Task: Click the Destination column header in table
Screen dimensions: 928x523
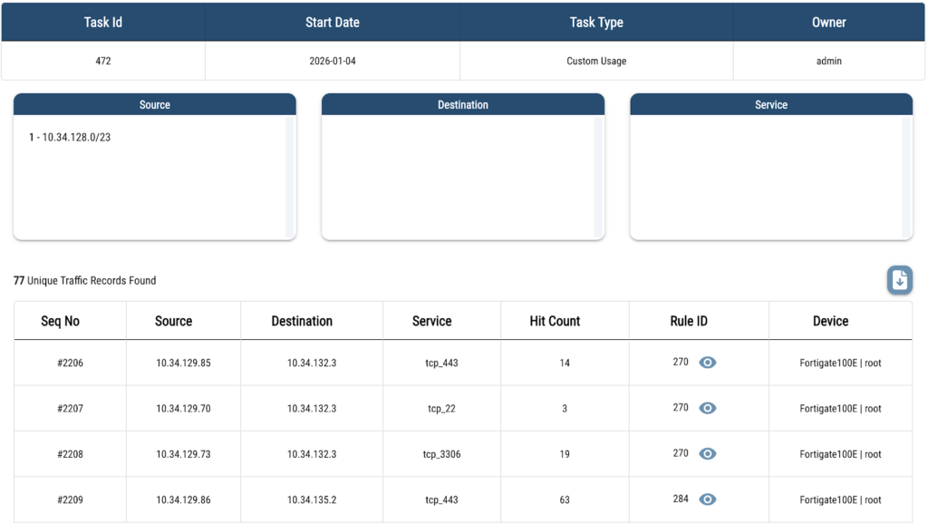Action: [302, 321]
